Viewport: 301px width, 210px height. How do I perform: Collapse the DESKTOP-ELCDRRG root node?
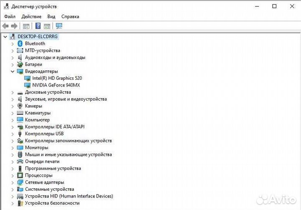pyautogui.click(x=5, y=36)
